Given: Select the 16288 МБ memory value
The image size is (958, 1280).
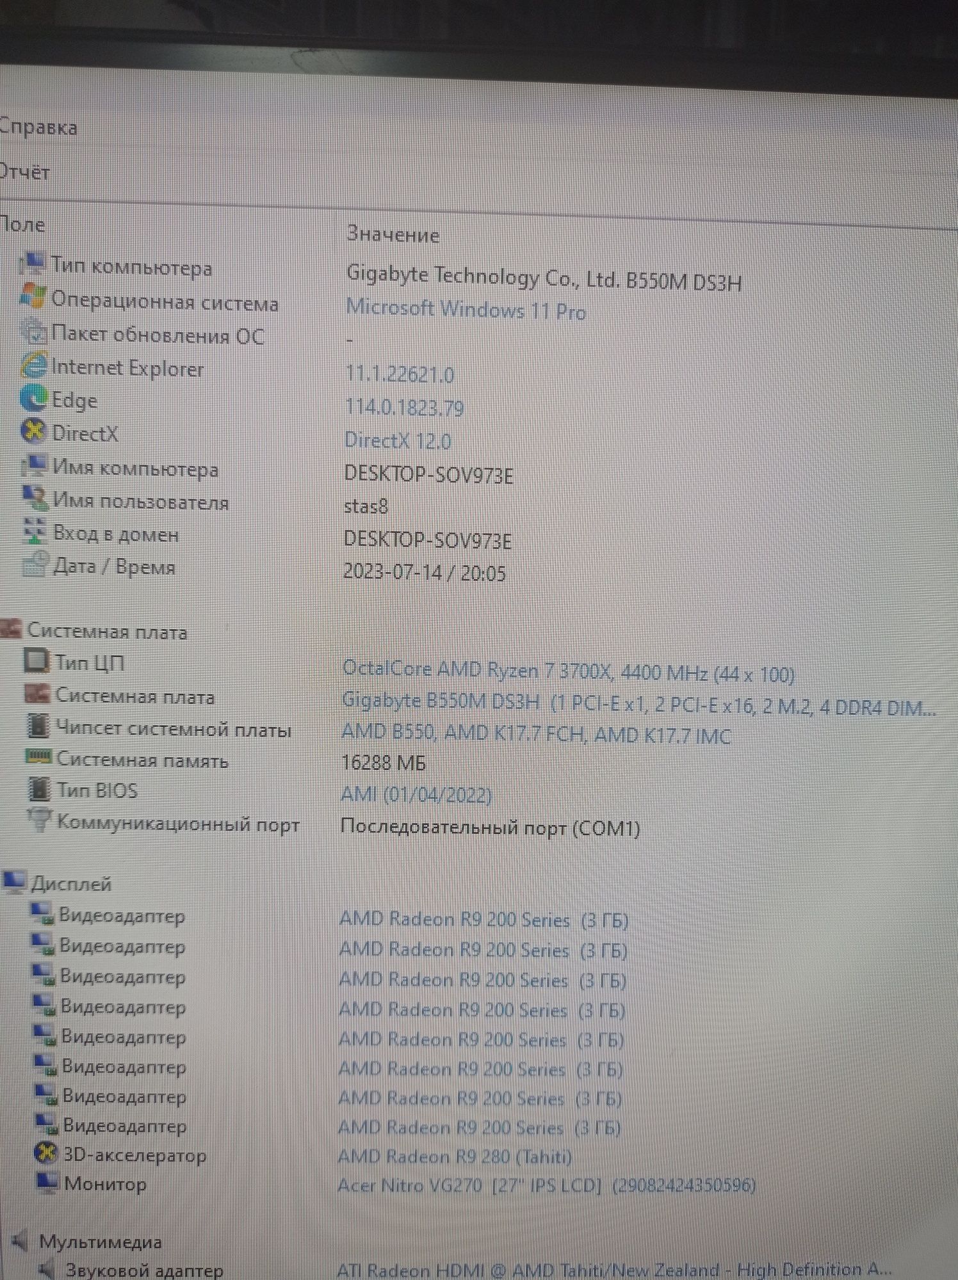Looking at the screenshot, I should pos(384,763).
